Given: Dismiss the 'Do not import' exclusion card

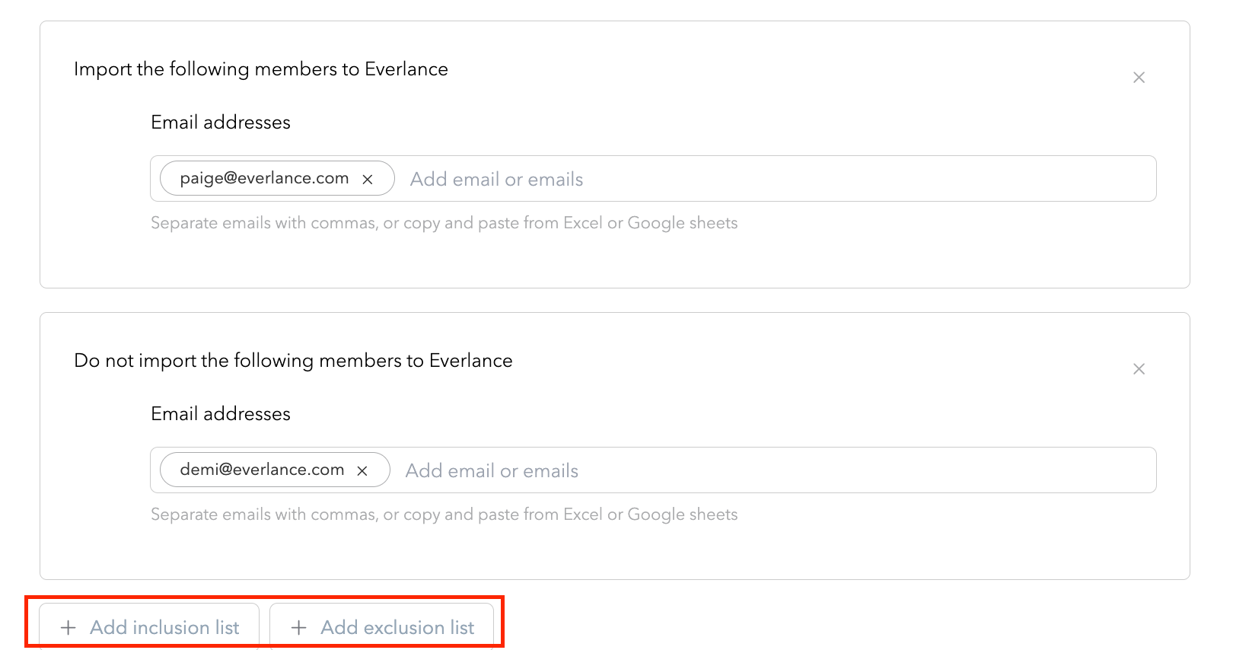Looking at the screenshot, I should click(x=1139, y=369).
